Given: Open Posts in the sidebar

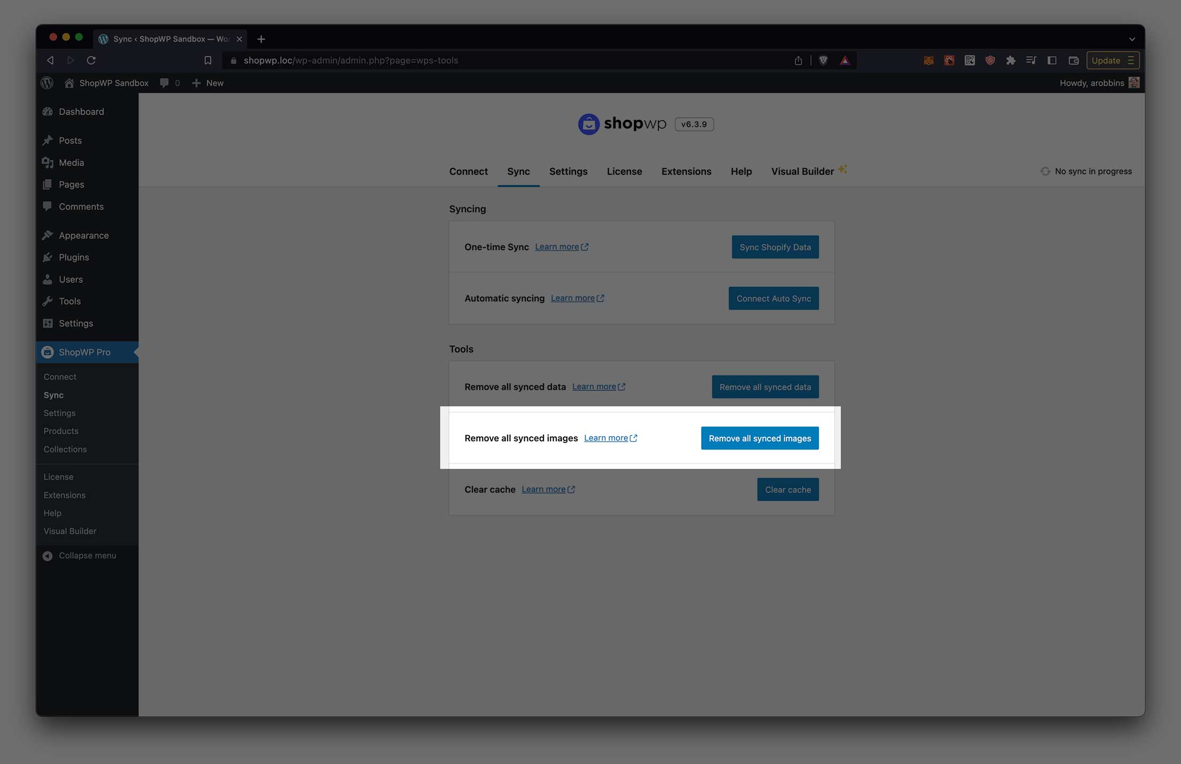Looking at the screenshot, I should click(x=87, y=141).
